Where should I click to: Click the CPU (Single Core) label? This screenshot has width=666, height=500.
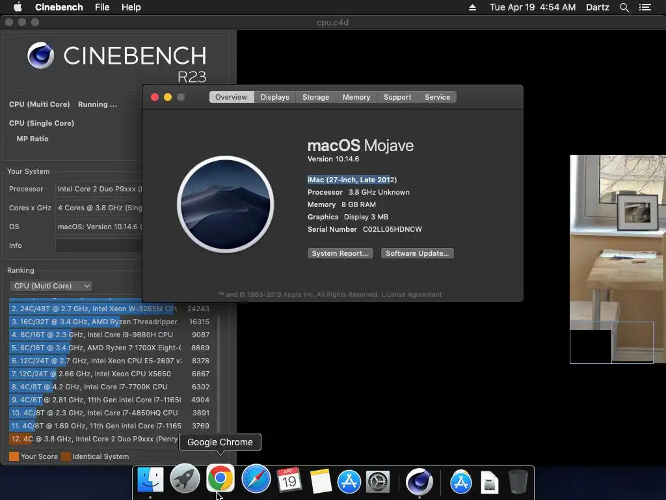click(42, 123)
